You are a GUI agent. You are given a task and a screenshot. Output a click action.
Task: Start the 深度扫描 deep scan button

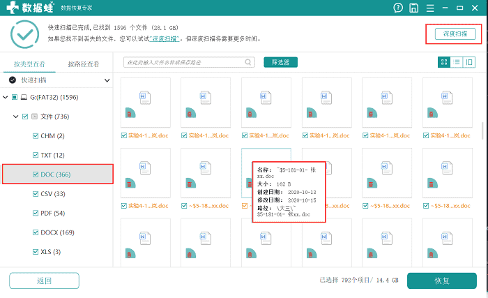tap(455, 34)
